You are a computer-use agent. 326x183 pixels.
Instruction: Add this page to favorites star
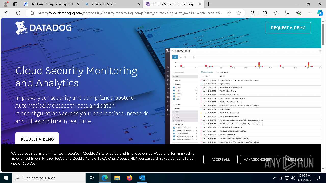click(x=239, y=13)
